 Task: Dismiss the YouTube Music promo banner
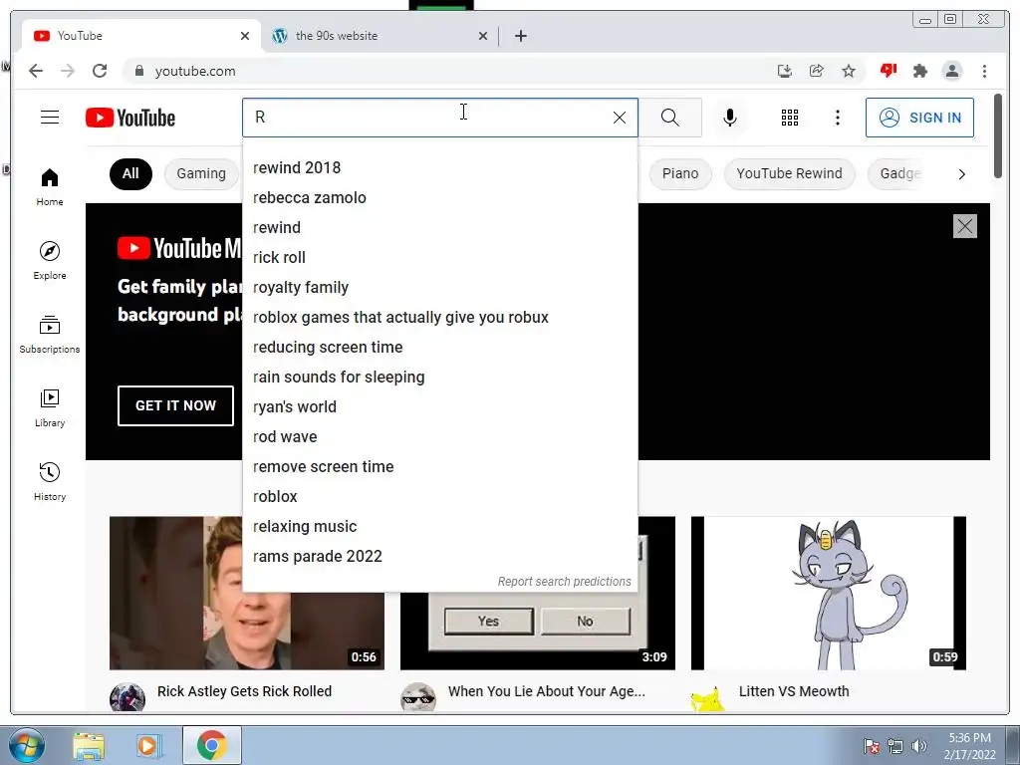click(964, 226)
